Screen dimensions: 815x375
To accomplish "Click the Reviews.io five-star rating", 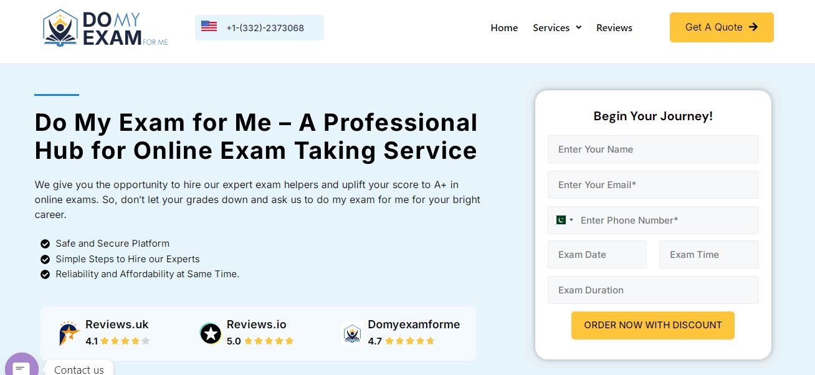I will pyautogui.click(x=269, y=341).
